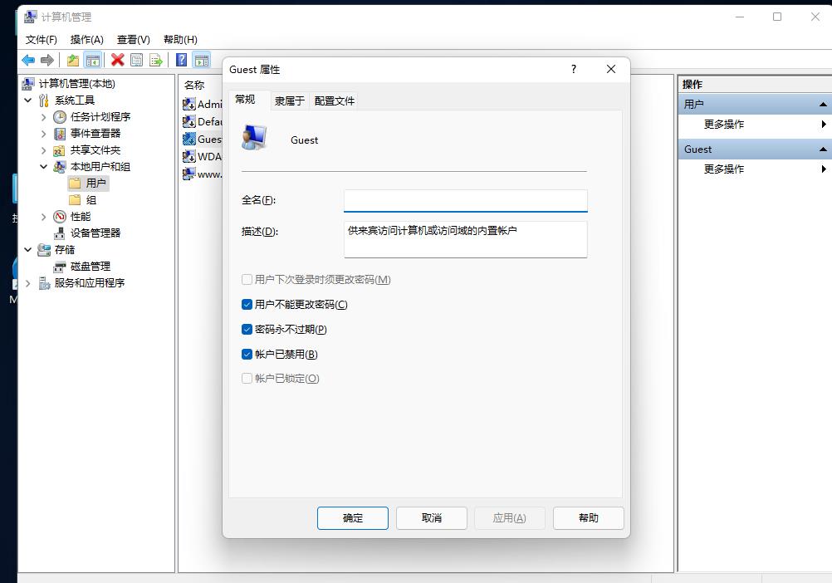Enable 用户下次登录时须更改密码 checkbox
The image size is (832, 583).
(x=247, y=280)
